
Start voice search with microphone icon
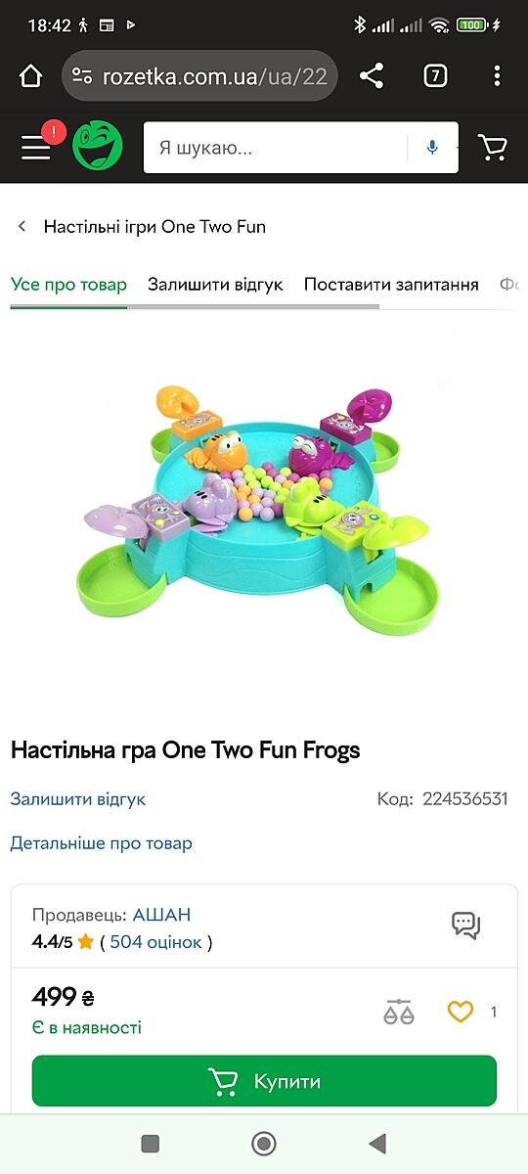[x=432, y=148]
